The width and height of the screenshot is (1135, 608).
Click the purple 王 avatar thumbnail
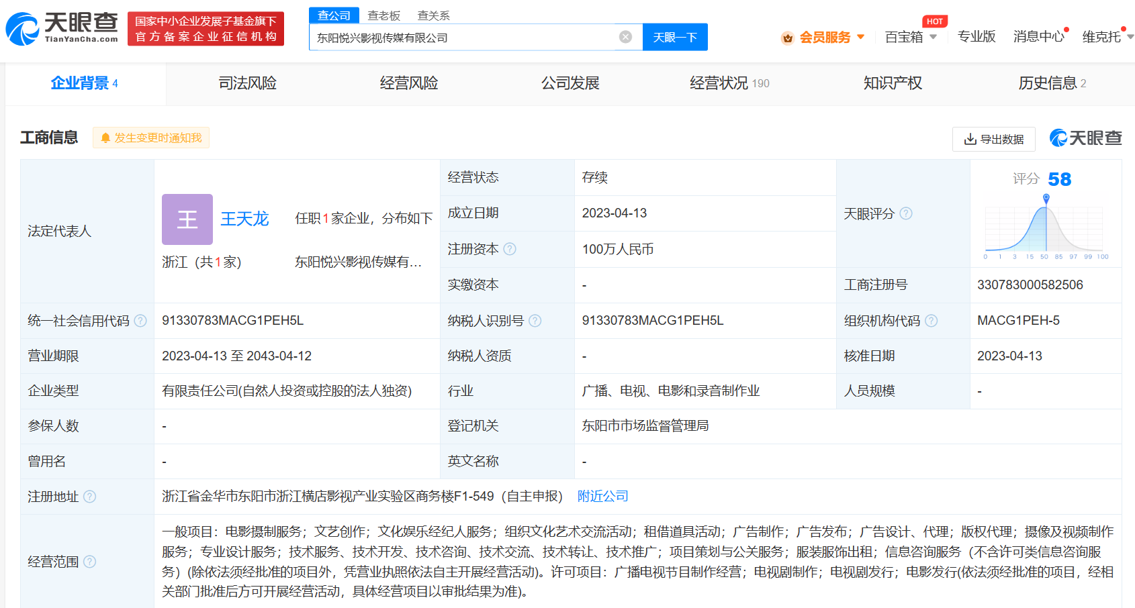point(187,219)
